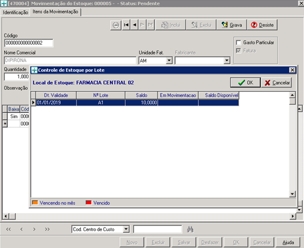The height and width of the screenshot is (248, 304).
Task: Click the first page << navigation
Action: (8, 229)
